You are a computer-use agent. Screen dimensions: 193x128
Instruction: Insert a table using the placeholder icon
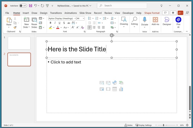click(114, 89)
